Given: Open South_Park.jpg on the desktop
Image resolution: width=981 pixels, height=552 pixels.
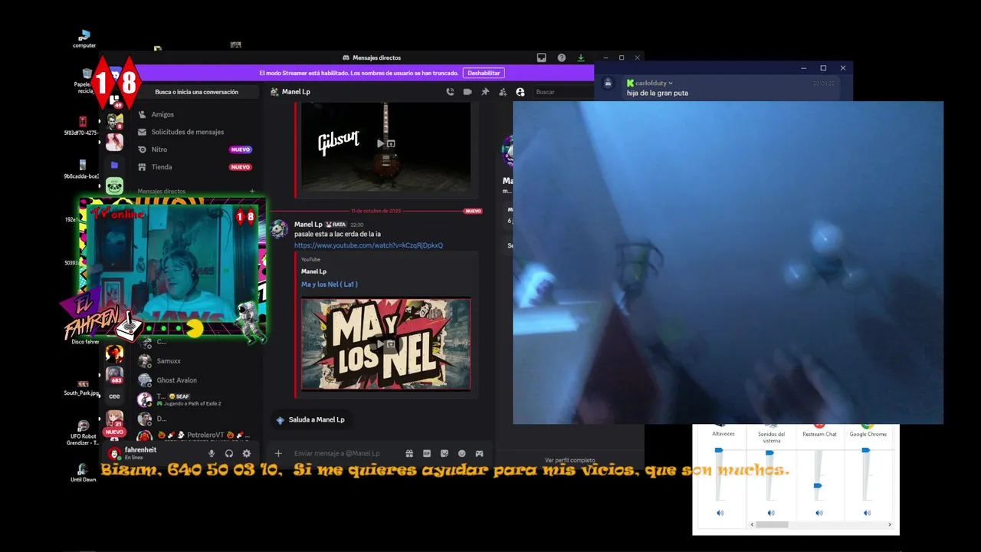Looking at the screenshot, I should [82, 387].
